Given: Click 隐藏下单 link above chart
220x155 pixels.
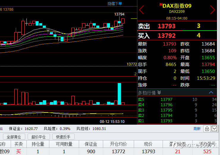Looking at the screenshot, I should 115,4.
